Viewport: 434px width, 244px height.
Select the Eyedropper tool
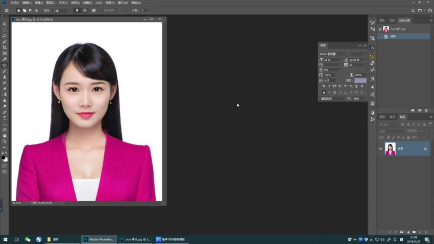coord(5,59)
